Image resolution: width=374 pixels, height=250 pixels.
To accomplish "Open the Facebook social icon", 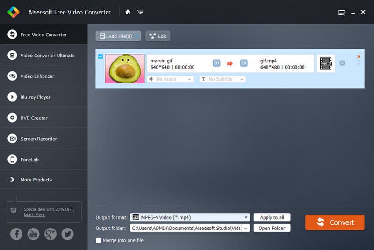I will click(x=16, y=234).
